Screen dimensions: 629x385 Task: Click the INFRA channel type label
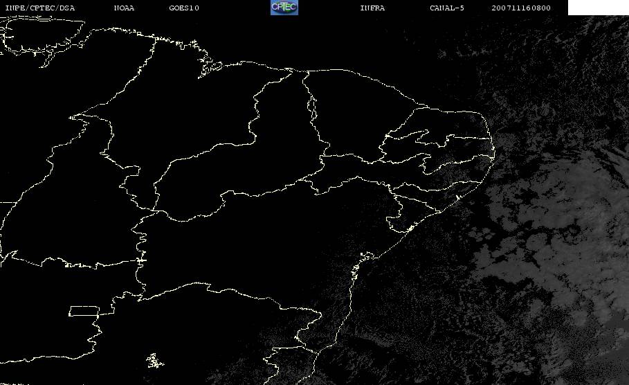click(372, 8)
